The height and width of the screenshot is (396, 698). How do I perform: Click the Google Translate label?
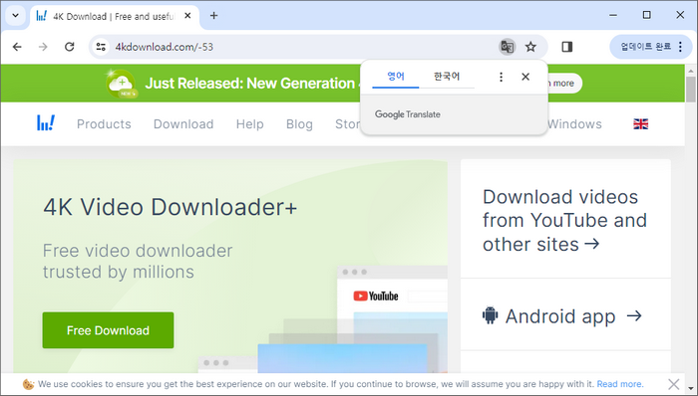click(407, 114)
